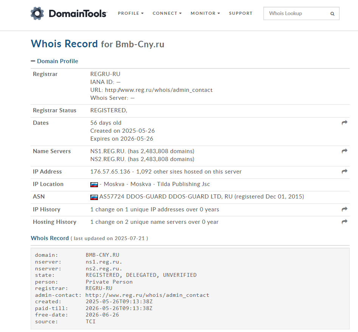Image resolution: width=358 pixels, height=332 pixels.
Task: Click the flag icon in IP Location row
Action: coord(94,185)
